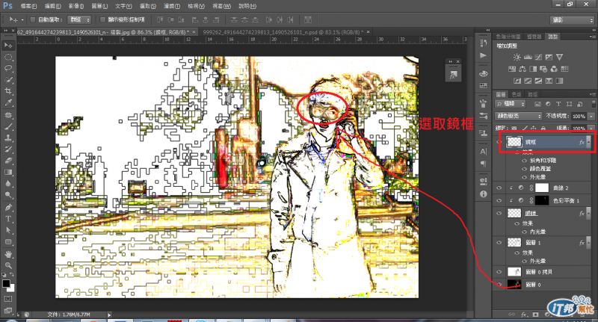Open the 編輯(E) menu

pos(52,6)
